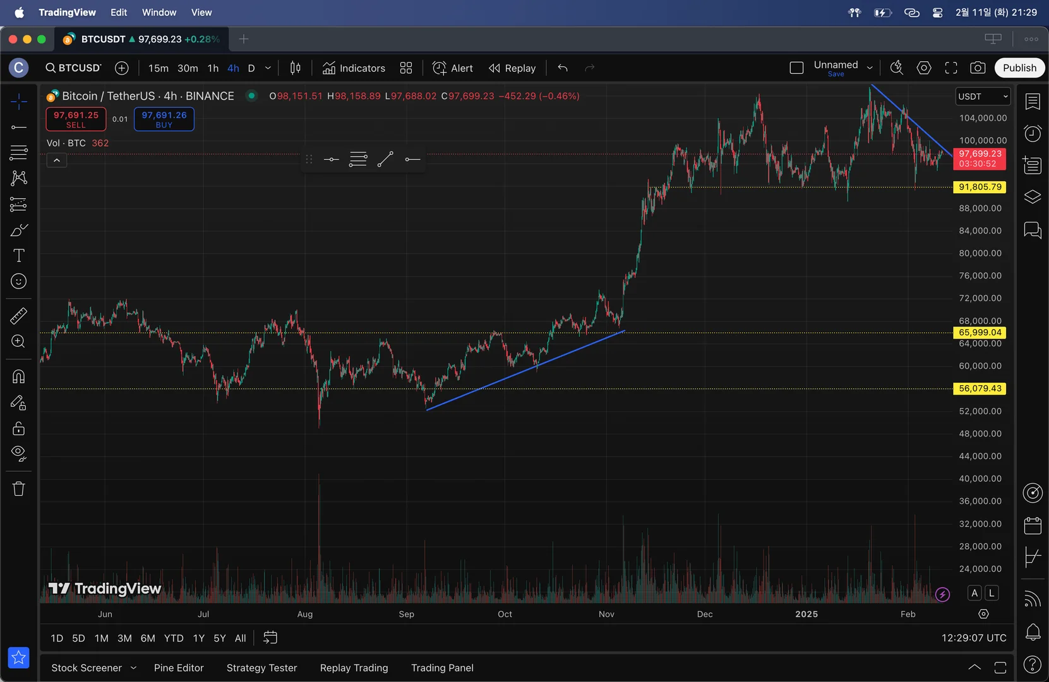
Task: Toggle stay in drawing mode
Action: click(x=19, y=403)
